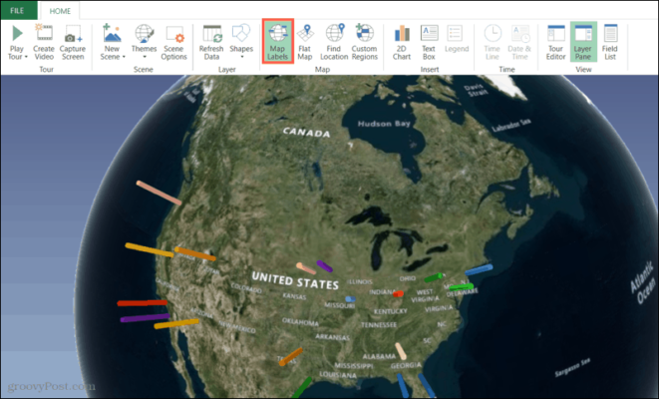Toggle Map Labels off
659x399 pixels.
coord(278,40)
